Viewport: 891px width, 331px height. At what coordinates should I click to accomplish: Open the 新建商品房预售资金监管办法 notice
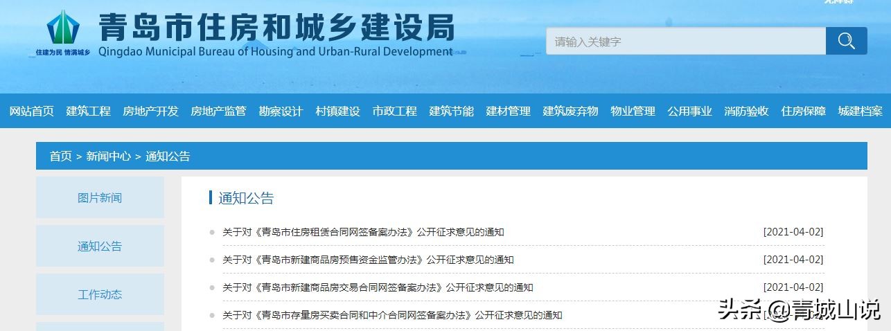coord(367,260)
